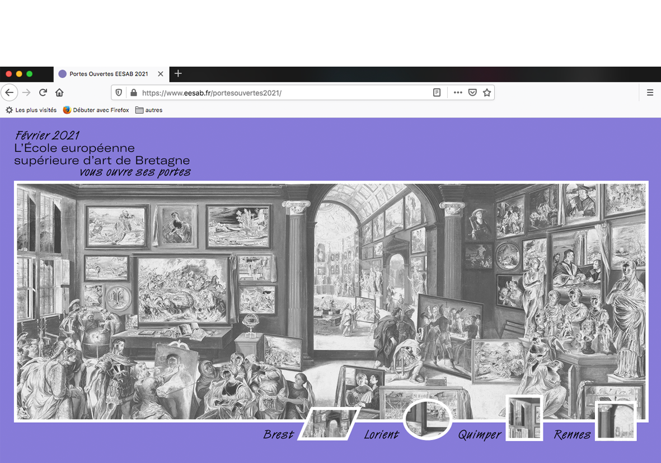
Task: Open the autres bookmarks folder
Action: (149, 110)
